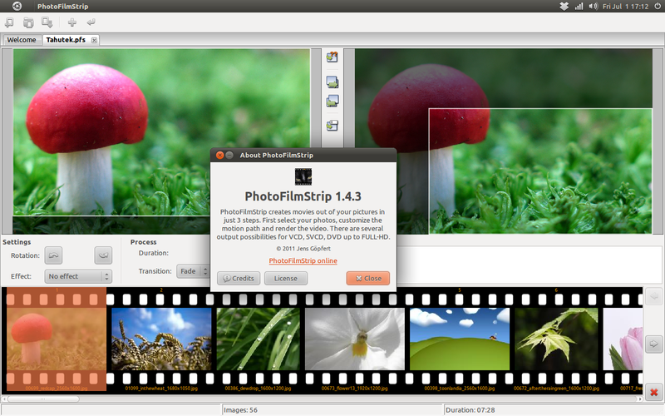Screen dimensions: 665x416
Task: Rotate the picture right with the second Rotation button
Action: [x=103, y=255]
